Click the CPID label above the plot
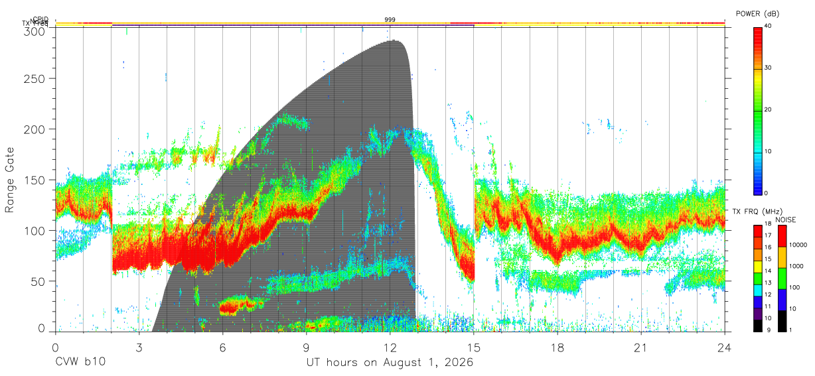This screenshot has height=376, width=815. (x=40, y=19)
